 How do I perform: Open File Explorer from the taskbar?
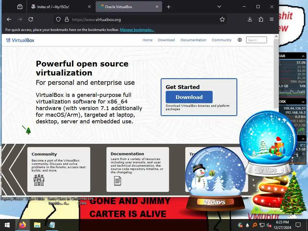click(x=37, y=225)
